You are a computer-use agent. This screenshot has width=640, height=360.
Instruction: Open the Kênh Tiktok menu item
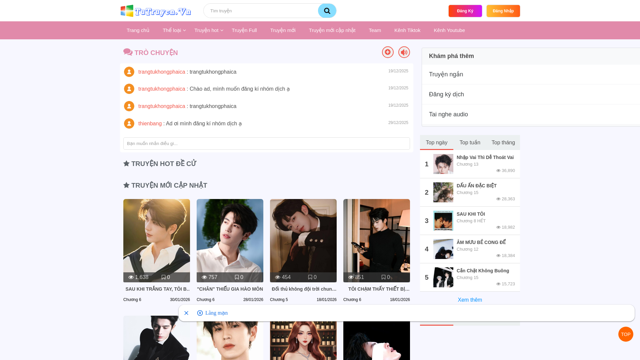(x=407, y=30)
